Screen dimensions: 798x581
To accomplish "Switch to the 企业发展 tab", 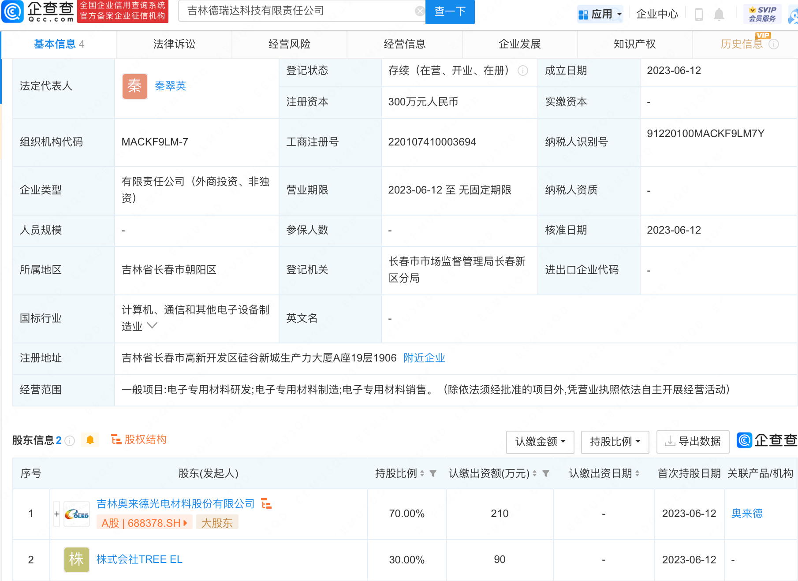I will coord(519,44).
